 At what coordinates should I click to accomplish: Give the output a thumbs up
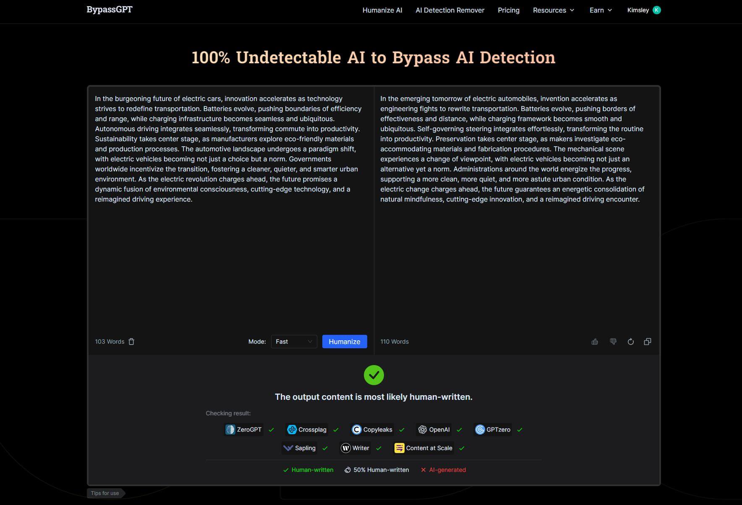tap(595, 342)
